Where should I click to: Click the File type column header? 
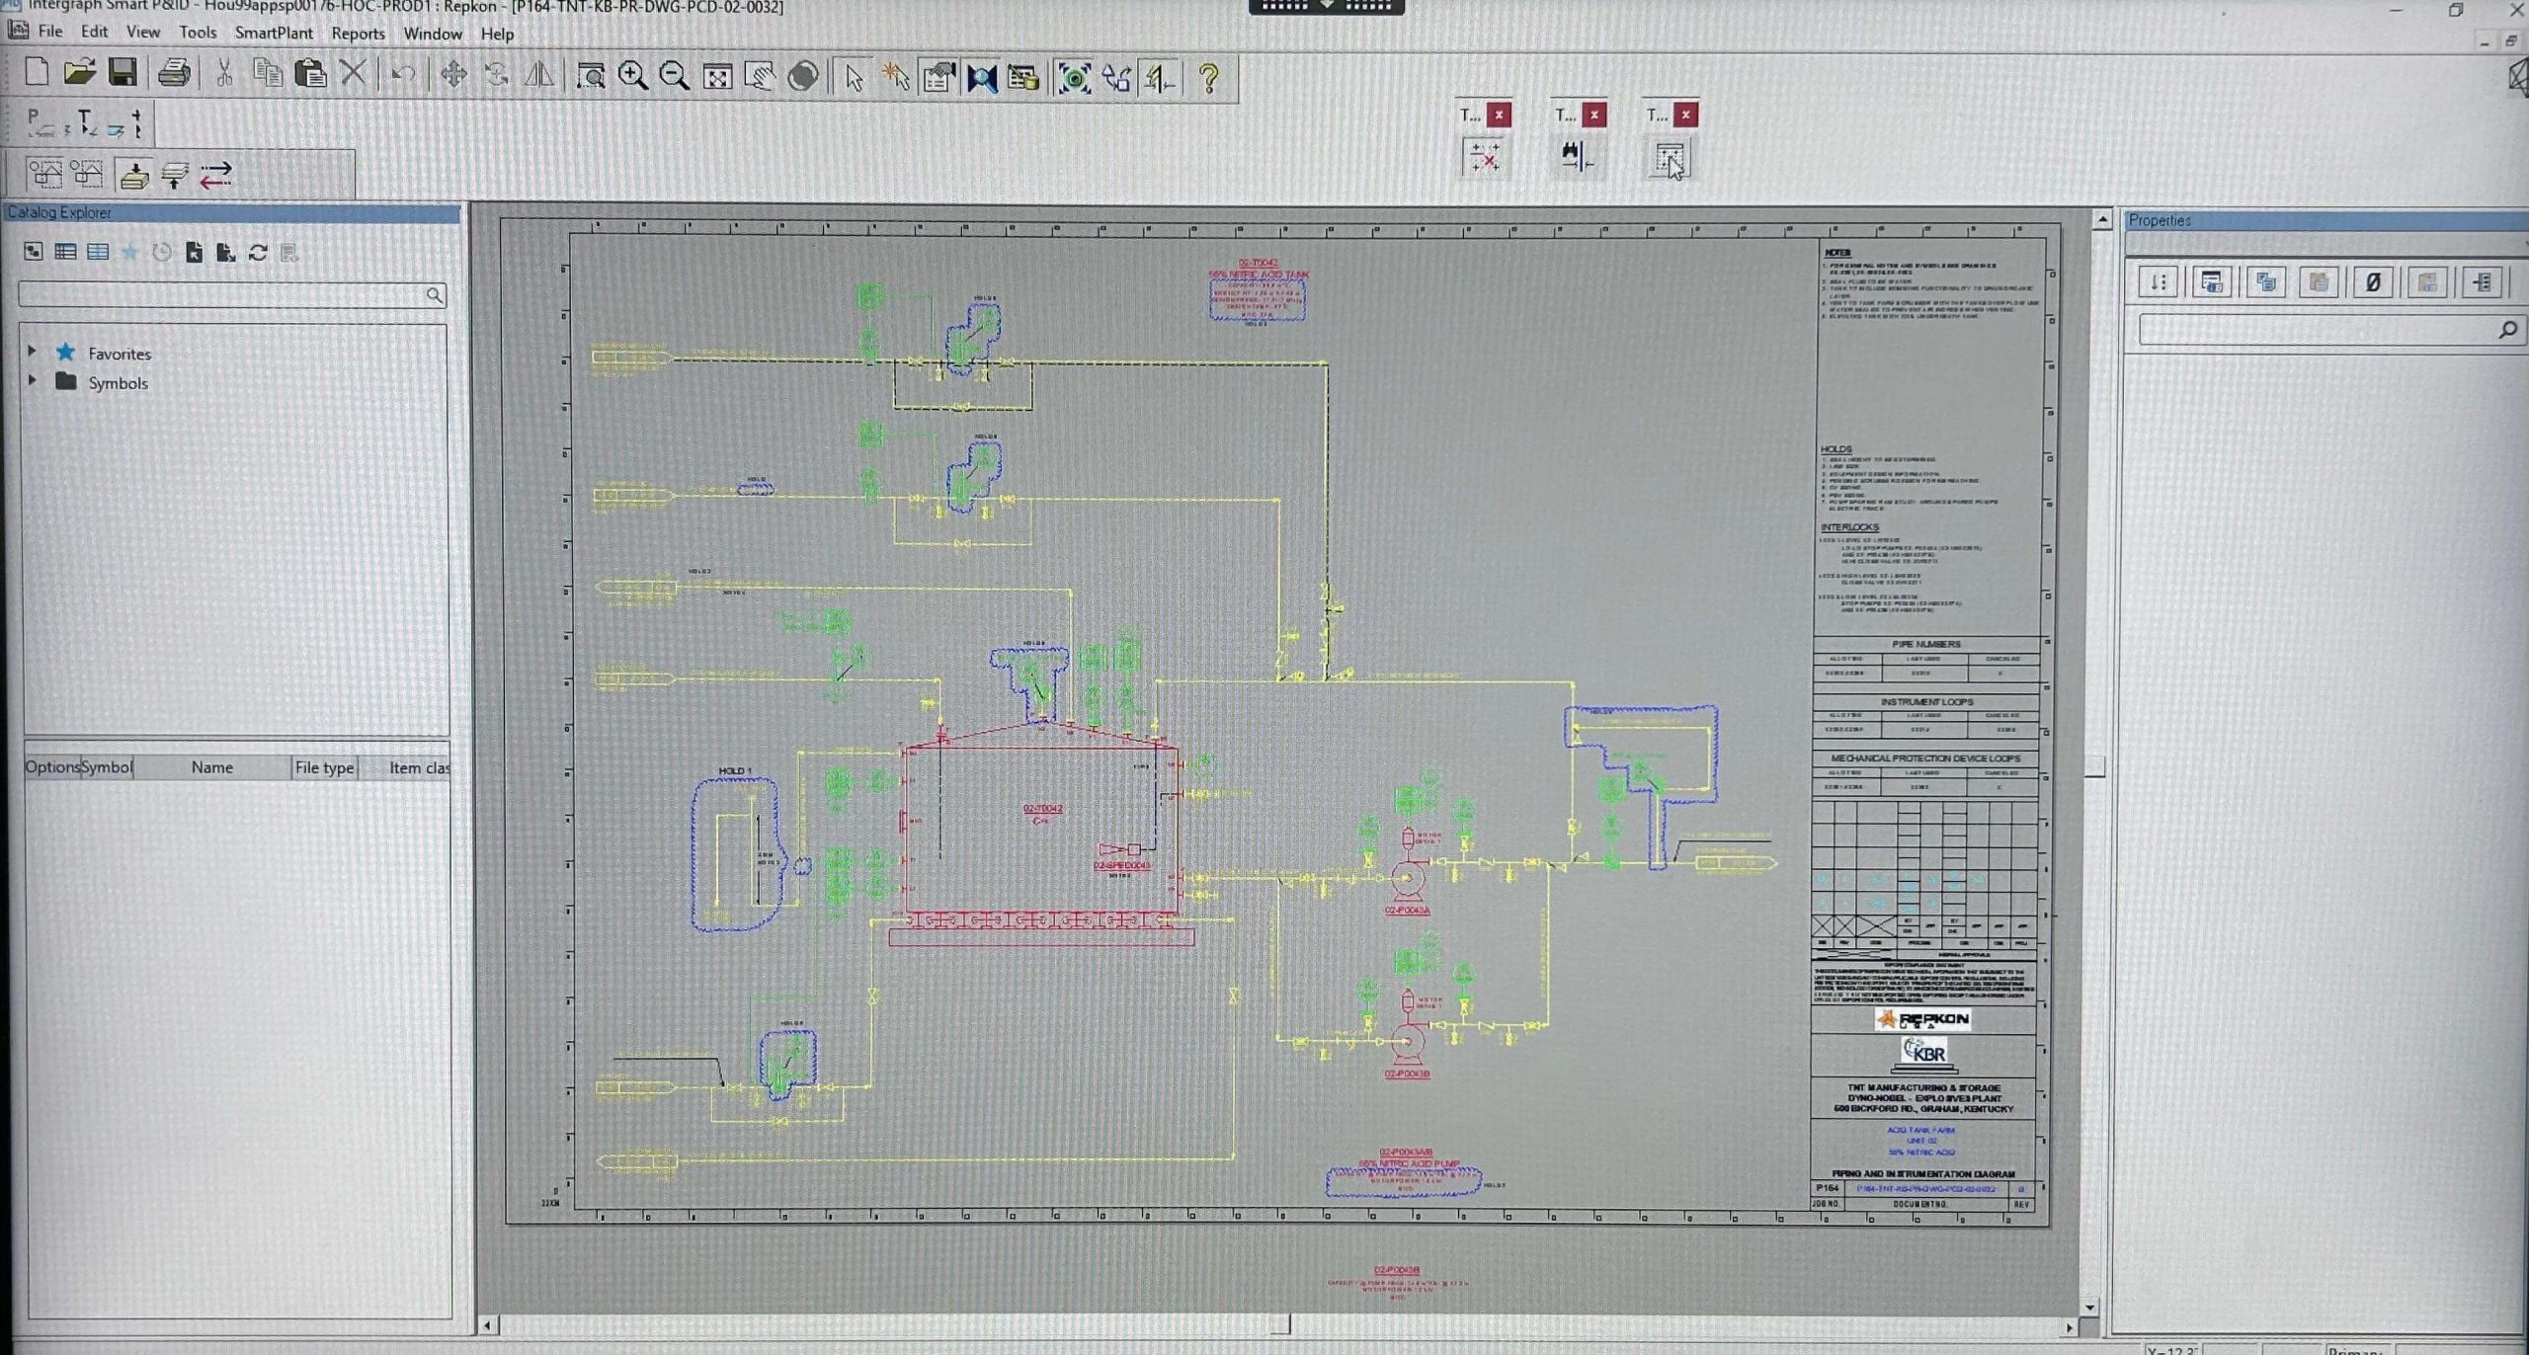point(324,767)
